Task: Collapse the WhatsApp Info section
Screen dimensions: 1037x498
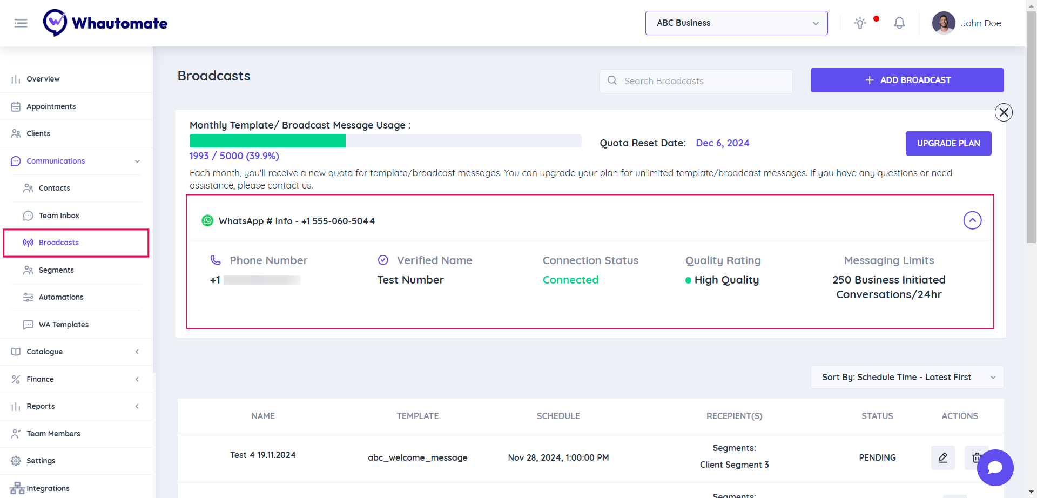Action: coord(972,220)
